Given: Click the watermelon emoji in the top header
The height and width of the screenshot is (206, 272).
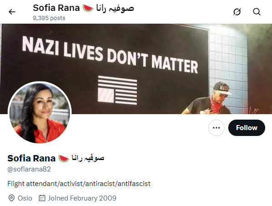Looking at the screenshot, I should [x=88, y=8].
